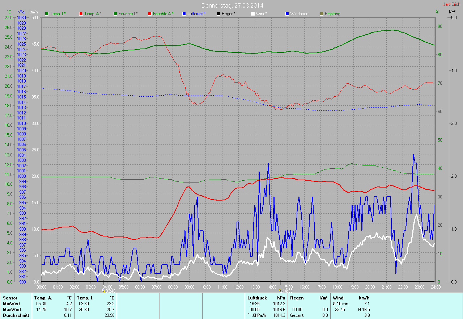Click the red Temp. A. legend square

81,14
